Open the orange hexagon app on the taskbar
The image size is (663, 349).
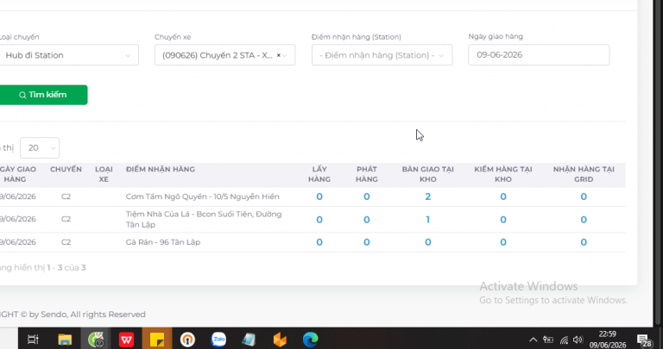[x=280, y=340]
